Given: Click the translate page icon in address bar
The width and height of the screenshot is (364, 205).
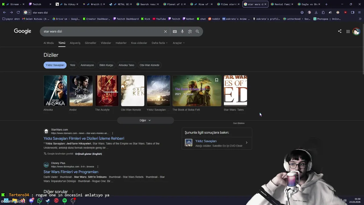Looking at the screenshot, I should tap(302, 13).
